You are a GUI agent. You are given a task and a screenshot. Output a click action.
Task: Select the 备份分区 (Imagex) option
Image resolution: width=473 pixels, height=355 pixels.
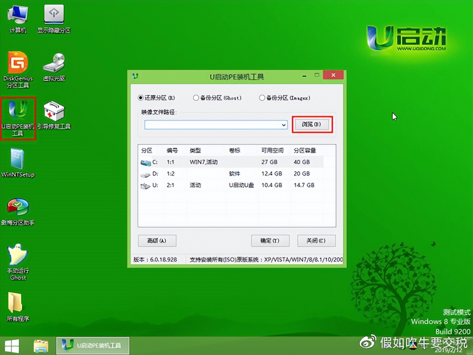[x=262, y=98]
